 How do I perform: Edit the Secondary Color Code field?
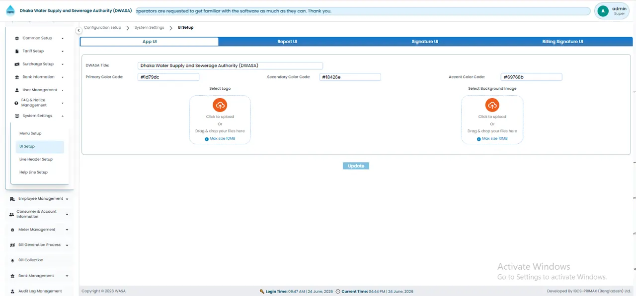[x=350, y=77]
